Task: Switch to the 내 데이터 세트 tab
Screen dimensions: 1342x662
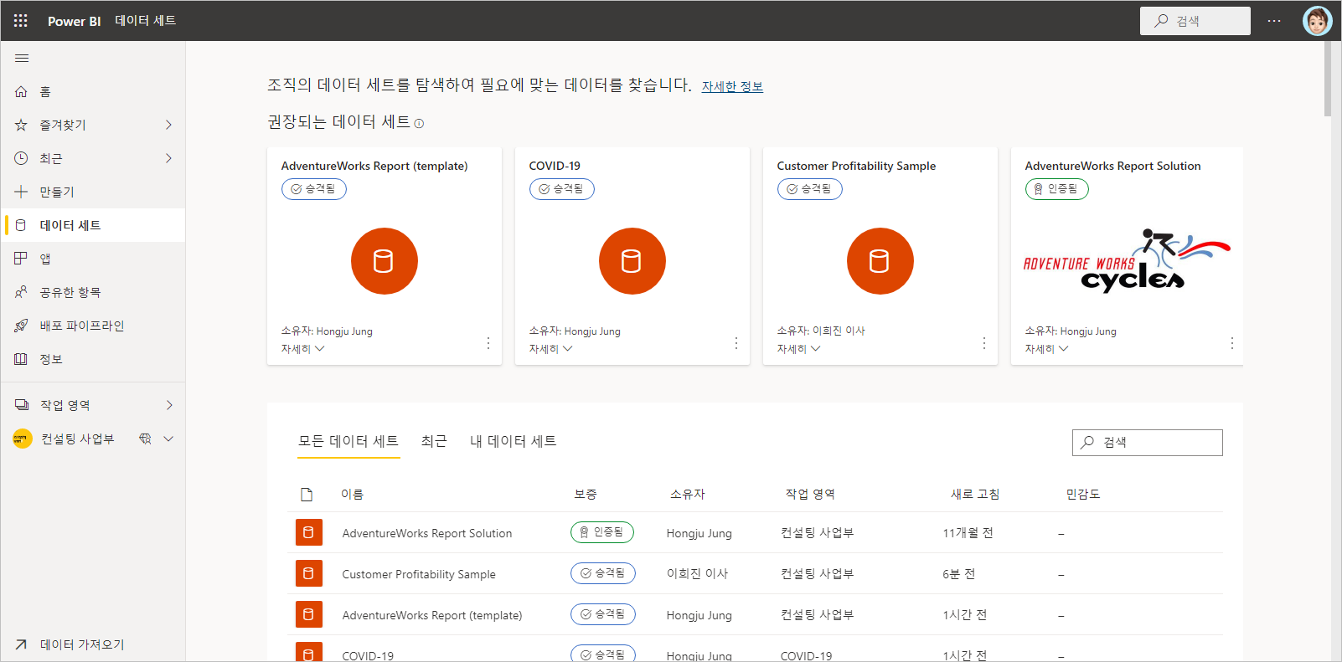Action: [513, 441]
